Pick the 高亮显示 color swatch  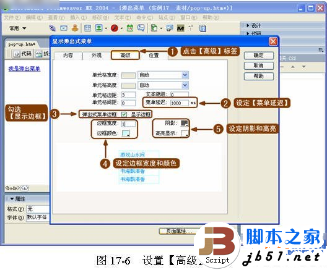pyautogui.click(x=185, y=133)
